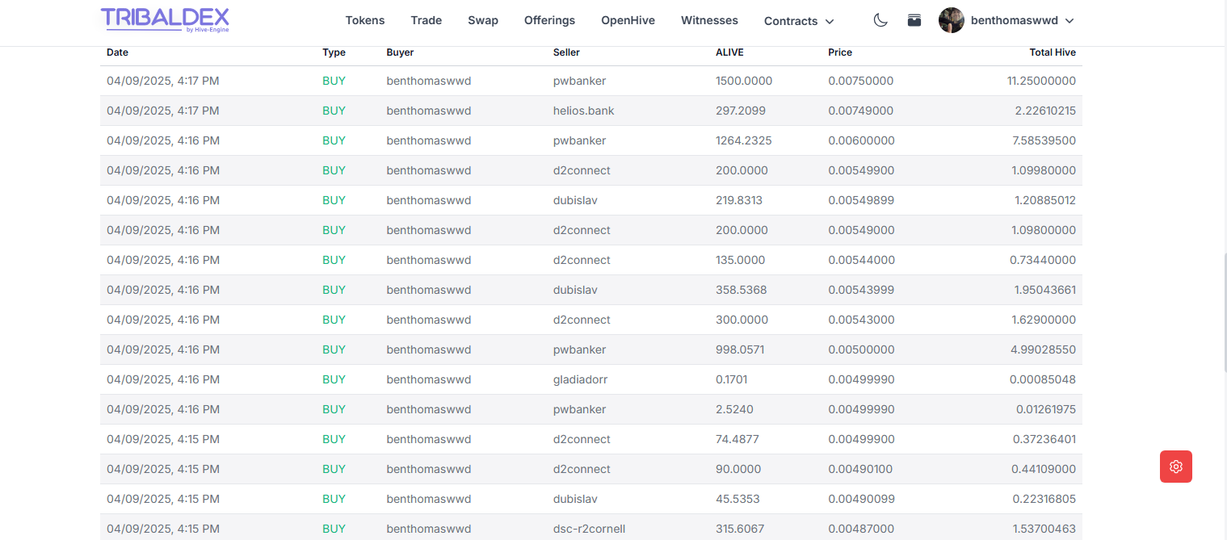The image size is (1227, 540).
Task: Click the price 0.00543999
Action: tap(861, 290)
